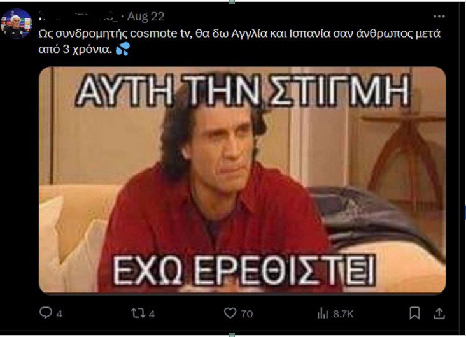Viewport: 466px width, 337px height.
Task: Click the 8.7K views count
Action: tap(343, 314)
